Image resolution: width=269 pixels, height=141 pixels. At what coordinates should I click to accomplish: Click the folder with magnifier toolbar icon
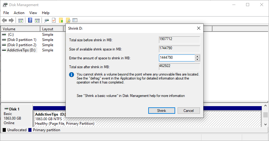(x=68, y=20)
